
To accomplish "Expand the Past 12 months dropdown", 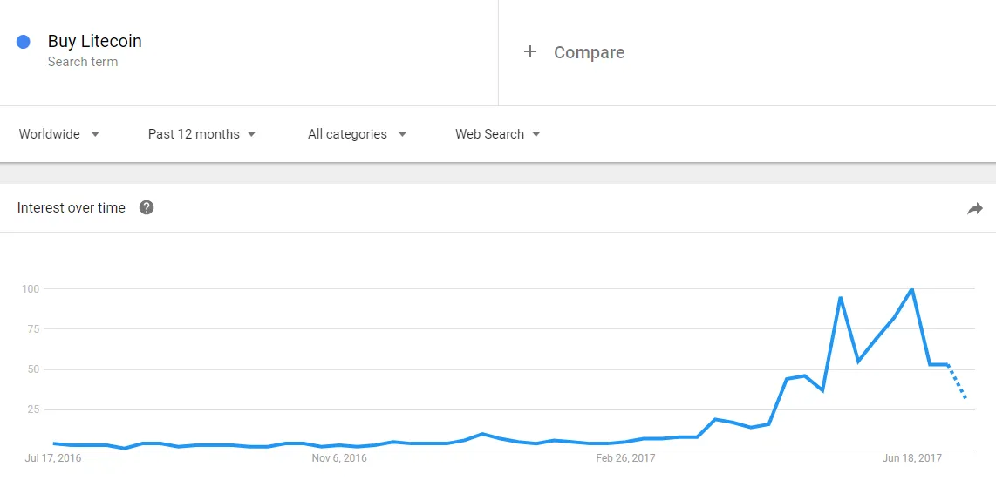I will [202, 134].
